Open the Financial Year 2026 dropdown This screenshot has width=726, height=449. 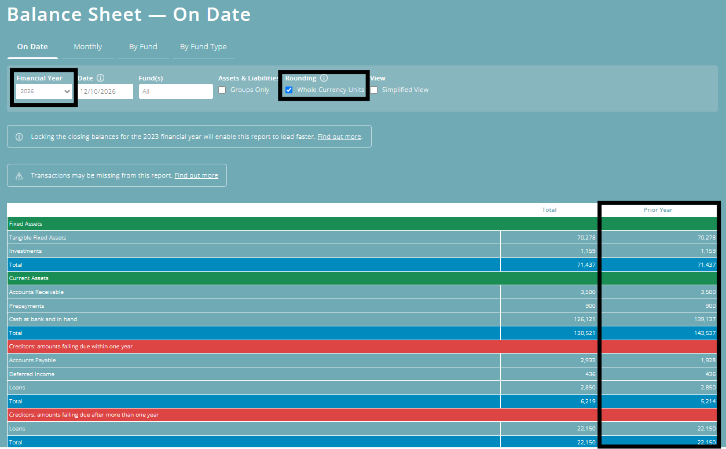pos(43,91)
